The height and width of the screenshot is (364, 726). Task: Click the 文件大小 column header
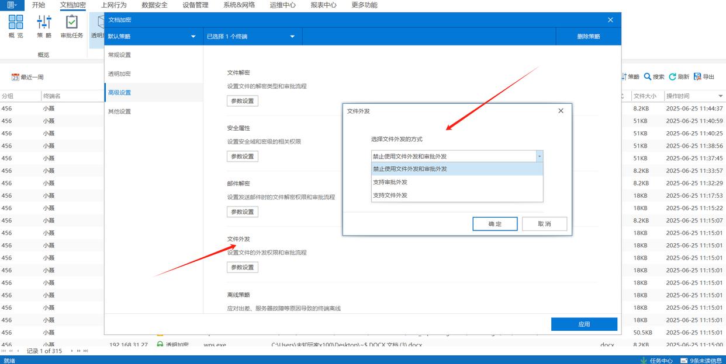[647, 96]
